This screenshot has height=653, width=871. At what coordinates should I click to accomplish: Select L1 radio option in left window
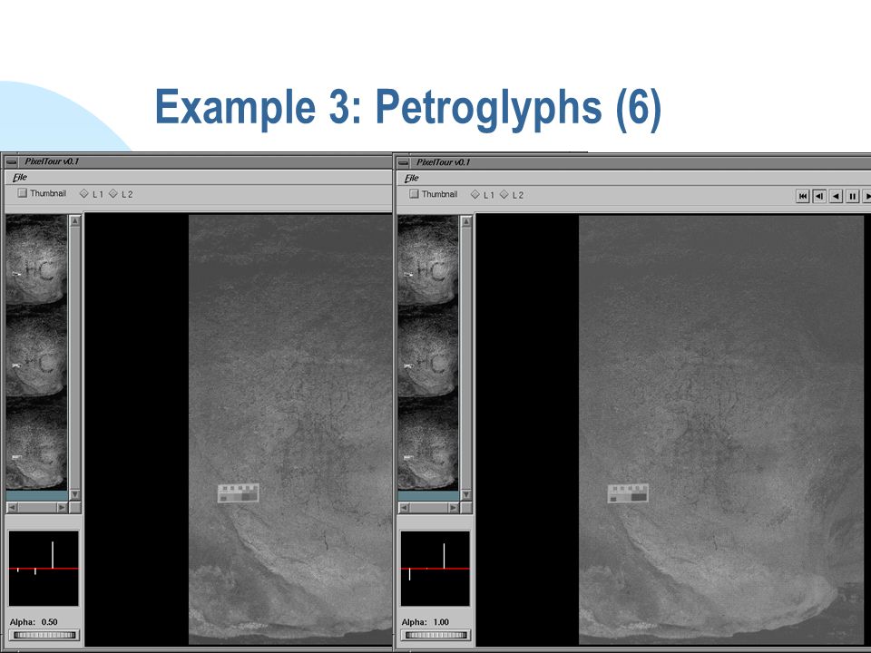[83, 194]
